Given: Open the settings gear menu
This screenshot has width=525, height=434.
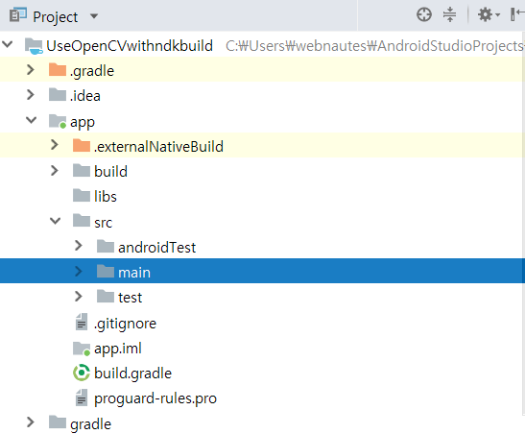Looking at the screenshot, I should pos(489,15).
